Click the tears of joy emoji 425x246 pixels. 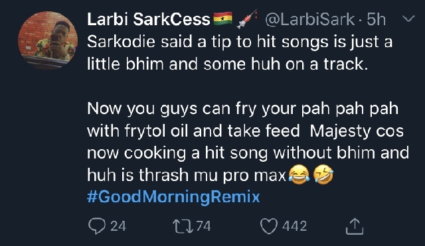pyautogui.click(x=299, y=174)
